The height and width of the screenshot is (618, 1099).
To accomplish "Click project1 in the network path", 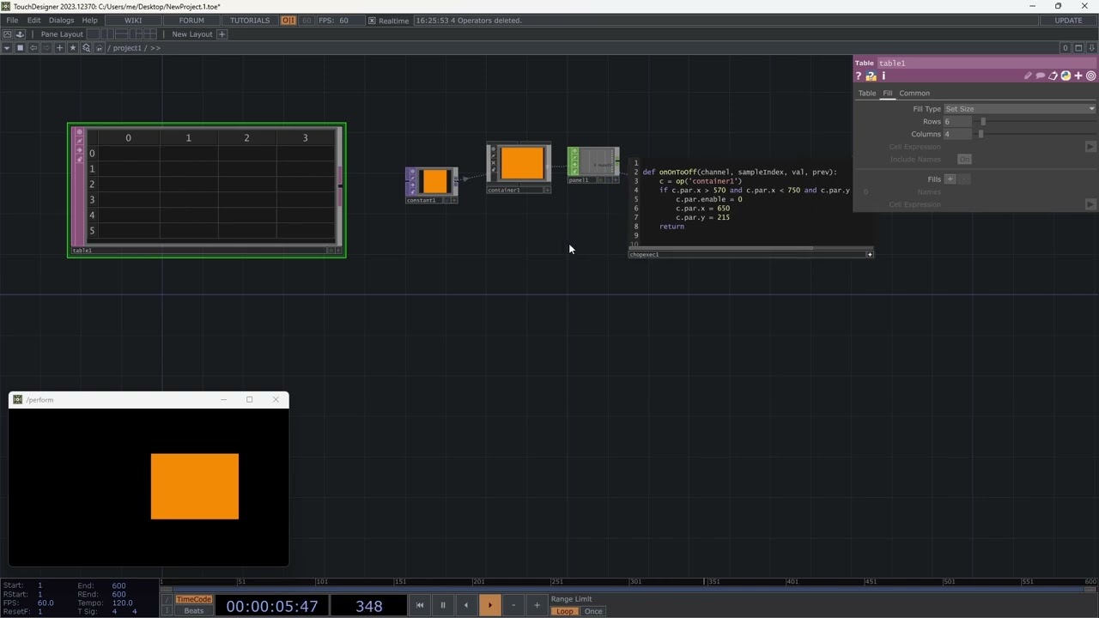I will click(127, 48).
